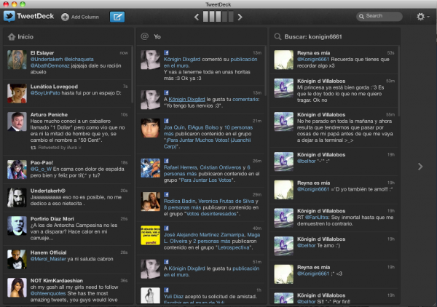Viewport: 437px width, 307px height.
Task: Click the Inicio column scrollbar
Action: point(132,75)
